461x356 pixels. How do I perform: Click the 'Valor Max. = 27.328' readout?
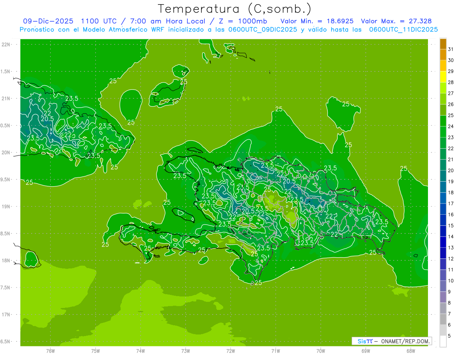pyautogui.click(x=396, y=21)
